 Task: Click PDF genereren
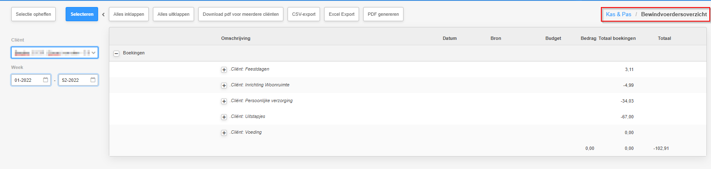[383, 14]
